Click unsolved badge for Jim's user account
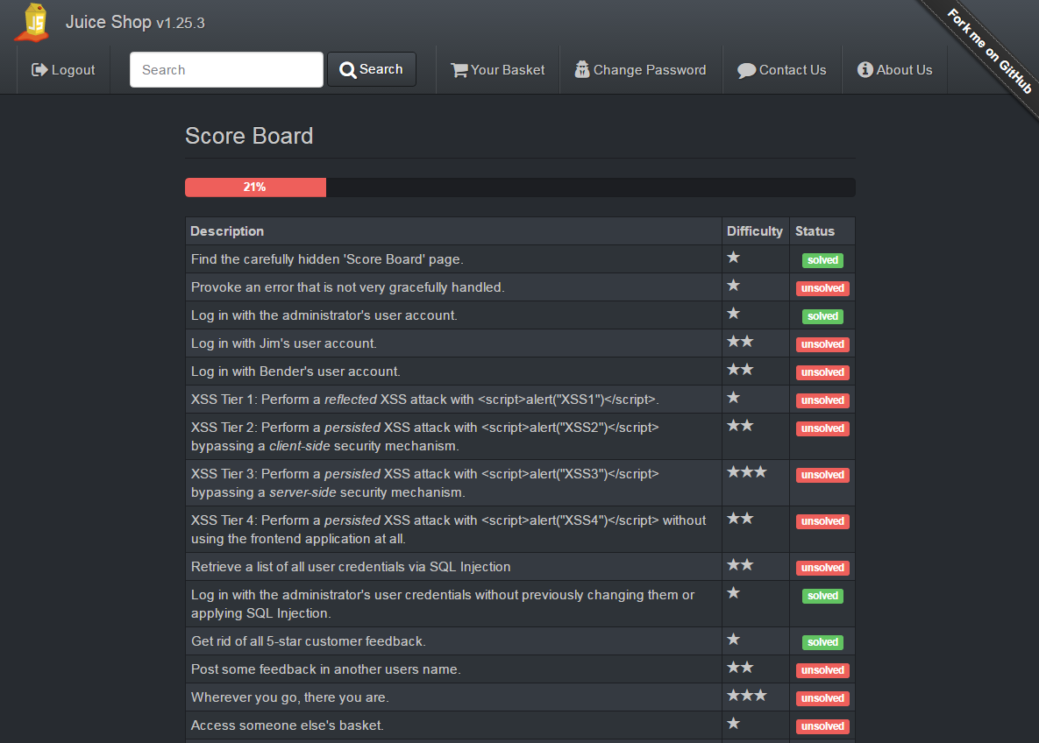The width and height of the screenshot is (1039, 743). pyautogui.click(x=822, y=344)
